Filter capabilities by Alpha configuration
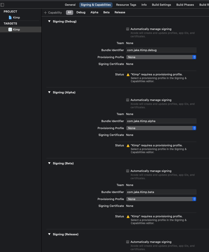209x252 pixels. pos(94,12)
